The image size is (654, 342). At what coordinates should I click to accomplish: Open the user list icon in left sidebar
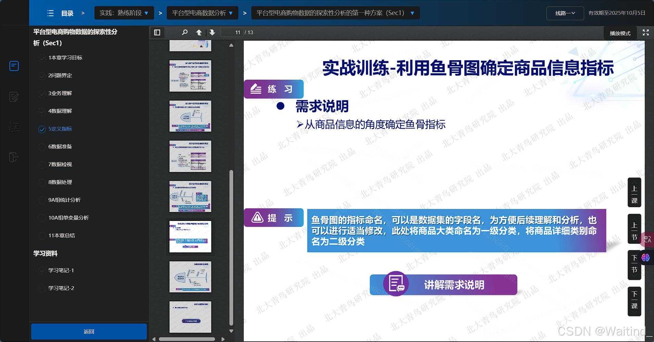[x=14, y=127]
